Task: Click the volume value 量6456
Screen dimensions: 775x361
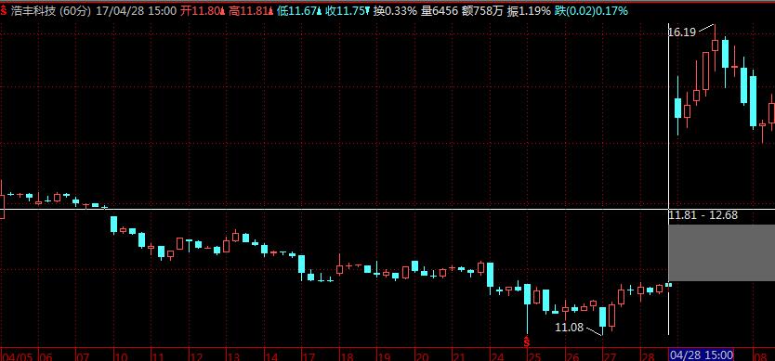Action: pyautogui.click(x=439, y=11)
